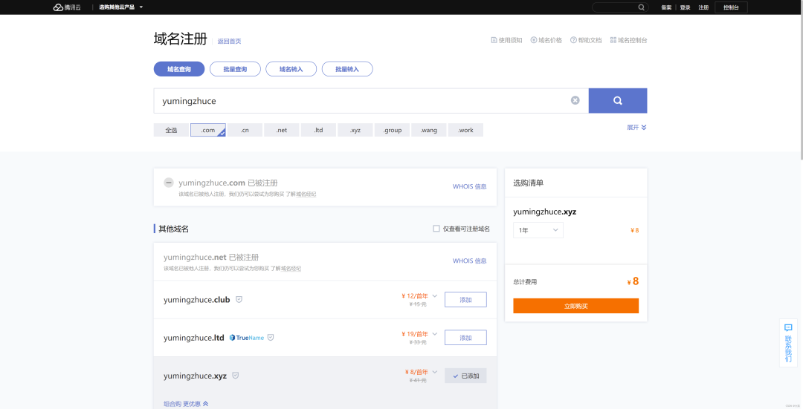Click shield icon beside yumingzhuce.xyz
This screenshot has width=803, height=409.
coord(236,376)
